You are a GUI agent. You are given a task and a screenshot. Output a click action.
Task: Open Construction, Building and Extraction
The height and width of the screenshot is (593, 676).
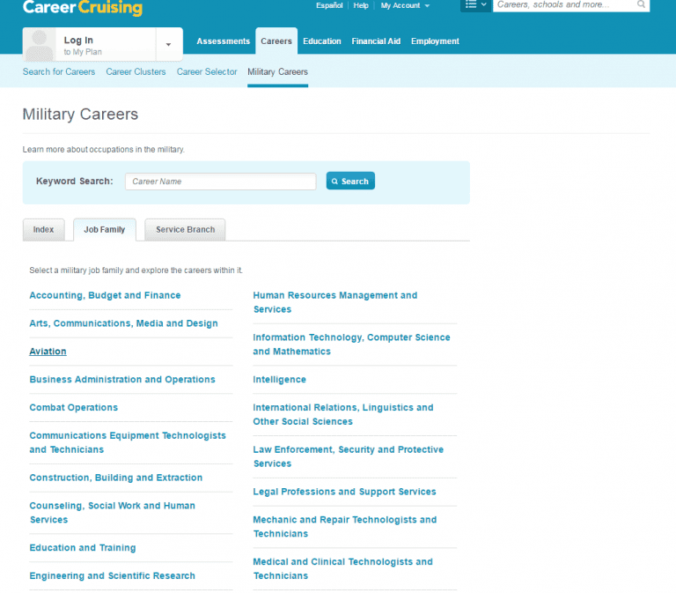click(x=115, y=478)
